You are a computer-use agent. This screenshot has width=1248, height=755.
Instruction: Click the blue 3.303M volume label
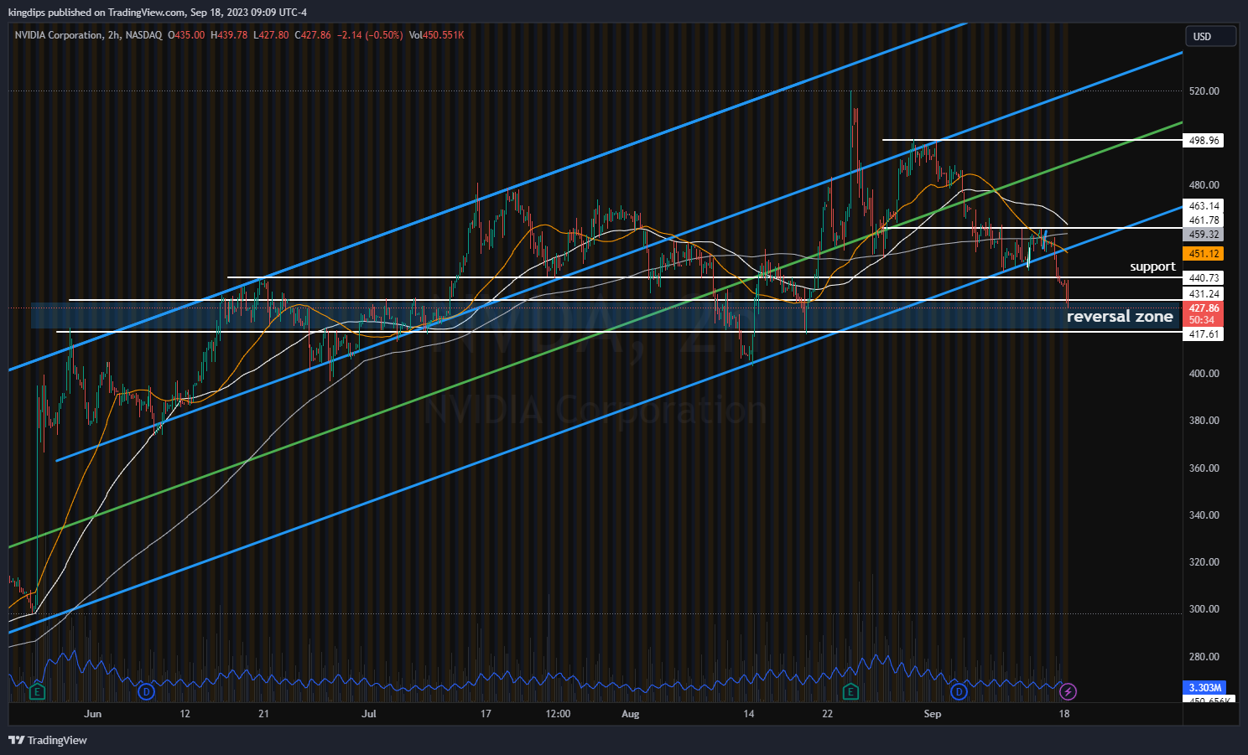pyautogui.click(x=1204, y=687)
